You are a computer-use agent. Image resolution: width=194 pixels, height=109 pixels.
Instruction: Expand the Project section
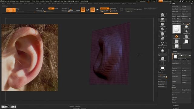point(174,100)
